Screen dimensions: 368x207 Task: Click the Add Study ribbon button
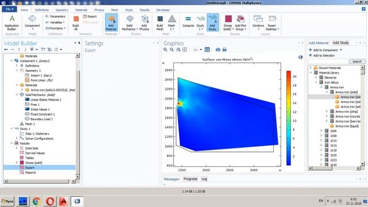pos(213,22)
